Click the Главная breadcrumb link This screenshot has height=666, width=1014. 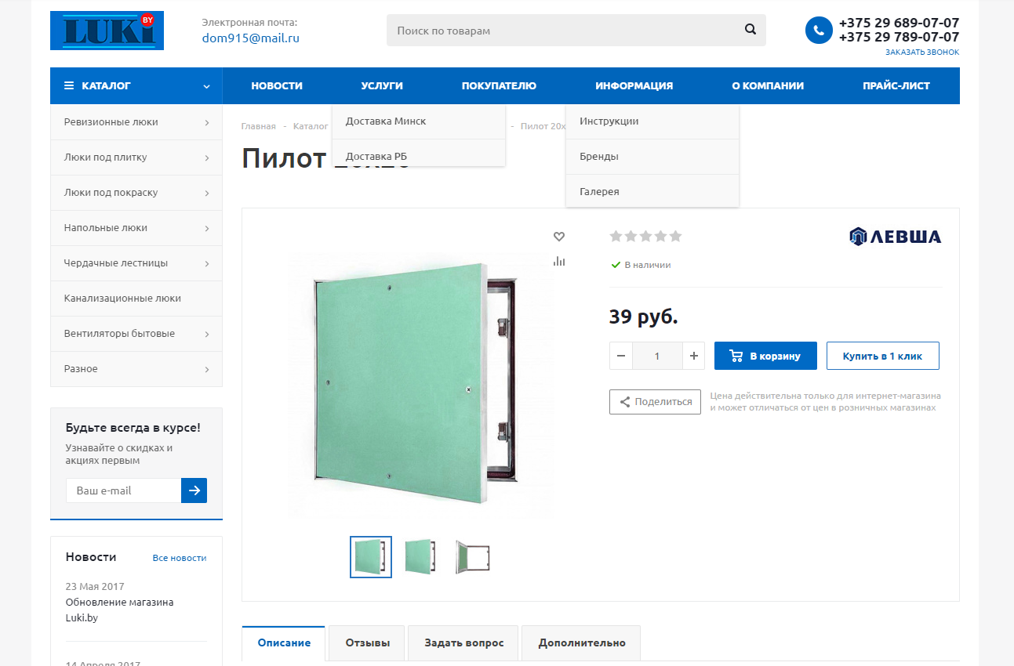(259, 126)
